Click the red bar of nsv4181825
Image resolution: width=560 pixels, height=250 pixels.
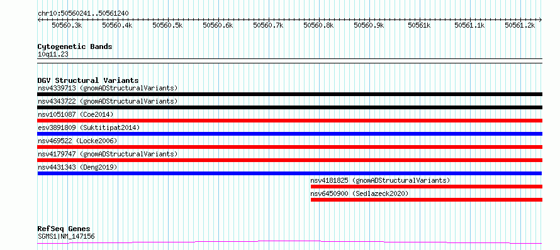(x=427, y=187)
